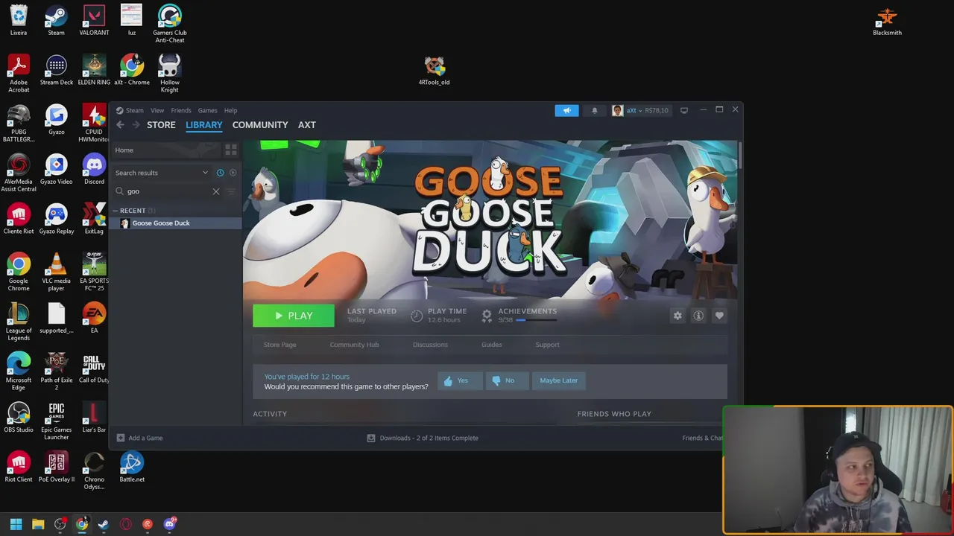Screen dimensions: 954x536
Task: Click the aXt user avatar
Action: pyautogui.click(x=617, y=110)
